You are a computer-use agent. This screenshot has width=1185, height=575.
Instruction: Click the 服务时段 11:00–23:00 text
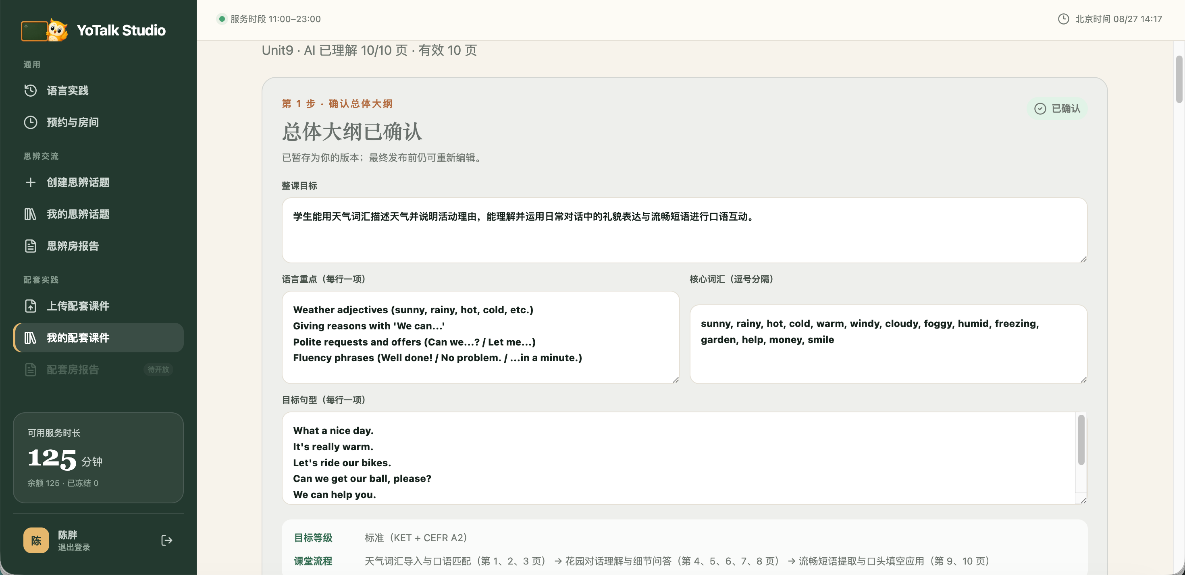point(276,19)
